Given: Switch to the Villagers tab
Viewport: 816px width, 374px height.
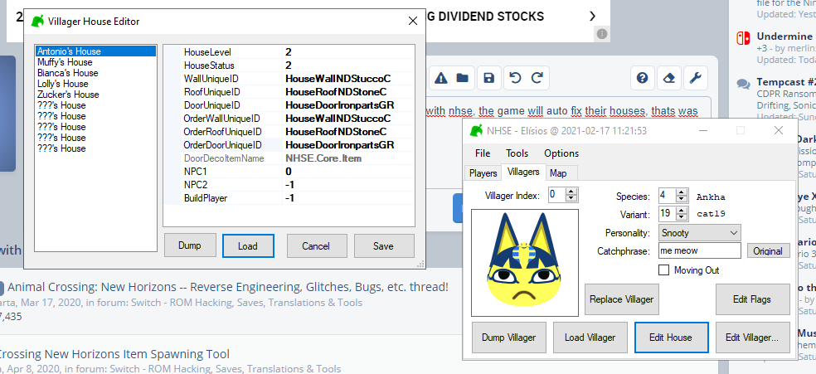Looking at the screenshot, I should pyautogui.click(x=523, y=172).
